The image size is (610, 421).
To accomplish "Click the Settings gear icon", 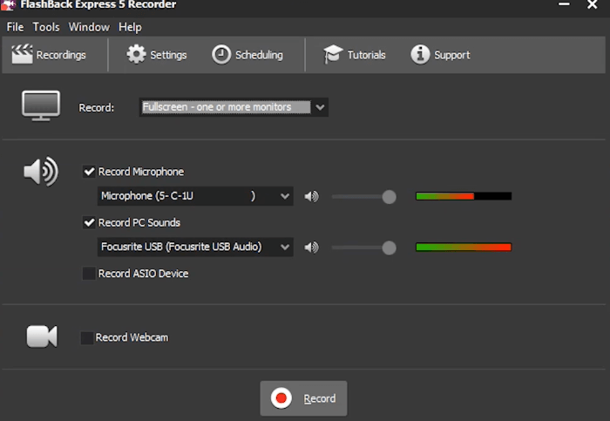I will 136,54.
